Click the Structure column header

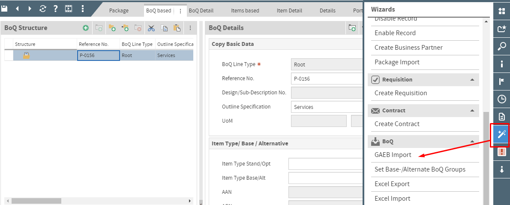click(x=45, y=44)
